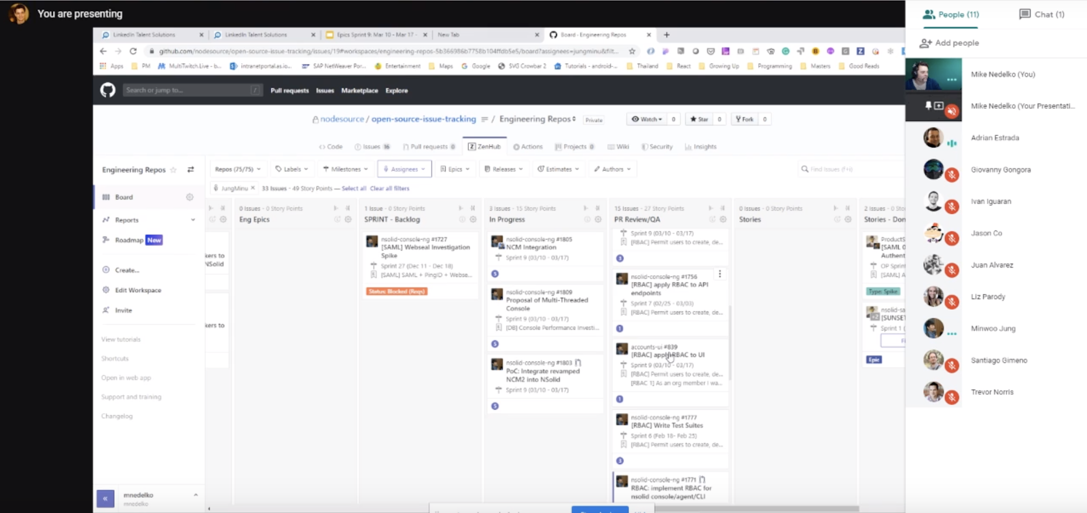
Task: Open the Releases filter dropdown
Action: [x=503, y=169]
